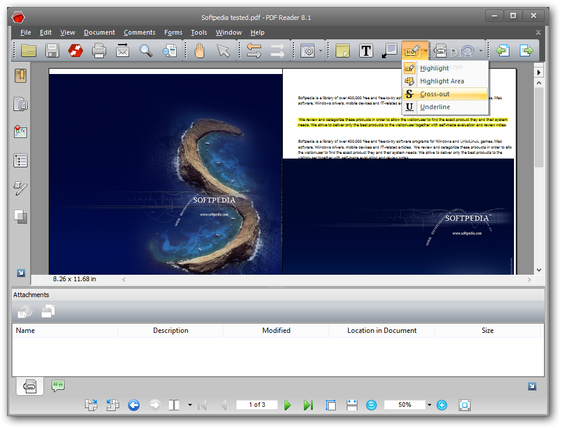Select Fit Width view
Image resolution: width=561 pixels, height=428 pixels.
(352, 405)
